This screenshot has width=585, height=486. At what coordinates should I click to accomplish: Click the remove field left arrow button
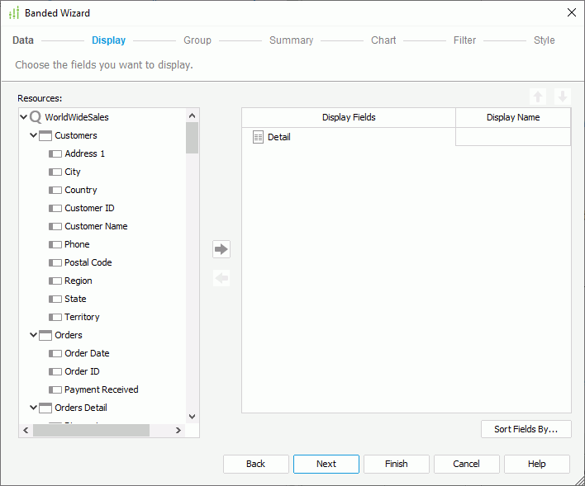coord(221,278)
